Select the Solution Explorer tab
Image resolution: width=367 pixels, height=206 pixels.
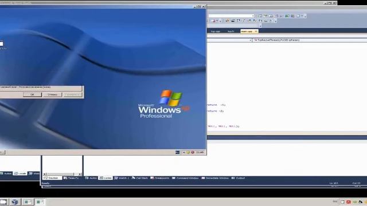coord(52,178)
